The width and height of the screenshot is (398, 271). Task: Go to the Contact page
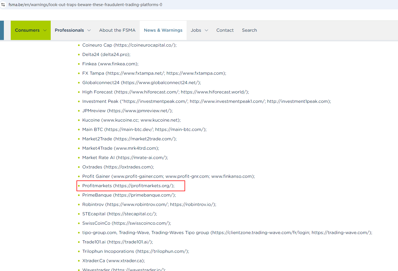225,30
